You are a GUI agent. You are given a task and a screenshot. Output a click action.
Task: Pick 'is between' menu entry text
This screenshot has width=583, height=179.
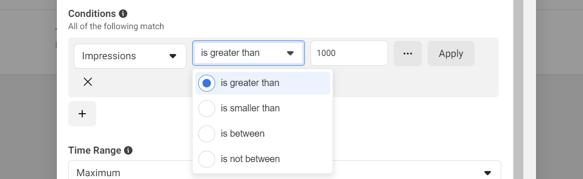point(242,134)
